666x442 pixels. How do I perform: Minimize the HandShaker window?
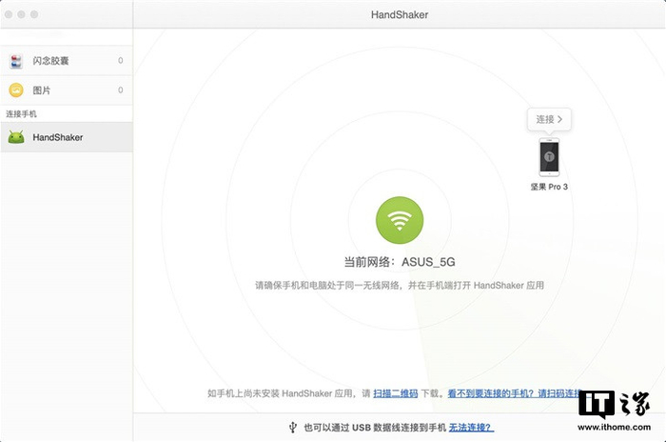(21, 14)
